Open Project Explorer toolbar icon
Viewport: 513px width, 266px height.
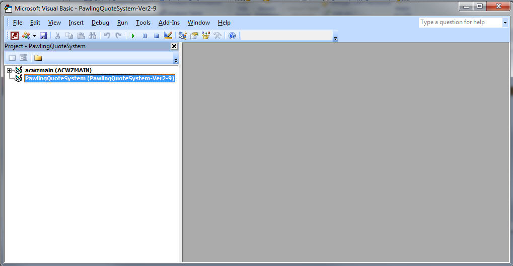pos(183,36)
